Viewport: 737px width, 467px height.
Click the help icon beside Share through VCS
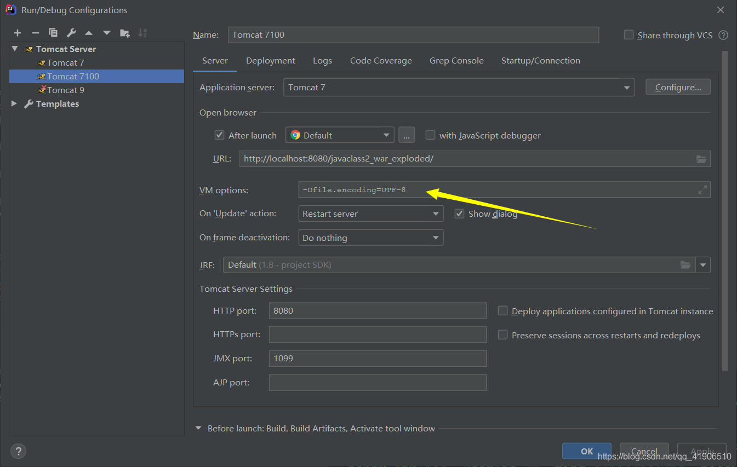pyautogui.click(x=723, y=35)
